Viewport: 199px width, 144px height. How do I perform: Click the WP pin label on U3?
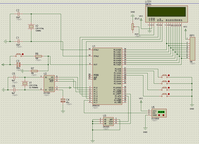(111, 120)
